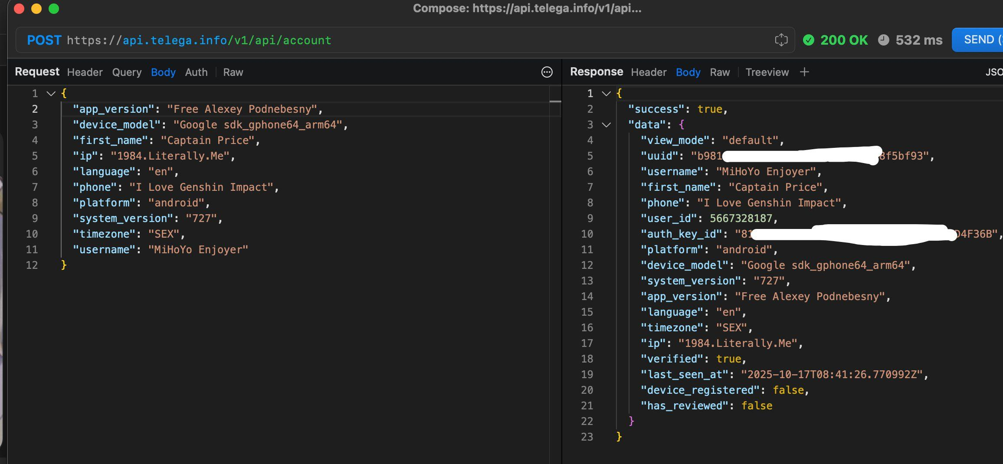The image size is (1003, 464).
Task: Click response line number 23
Action: coord(587,437)
